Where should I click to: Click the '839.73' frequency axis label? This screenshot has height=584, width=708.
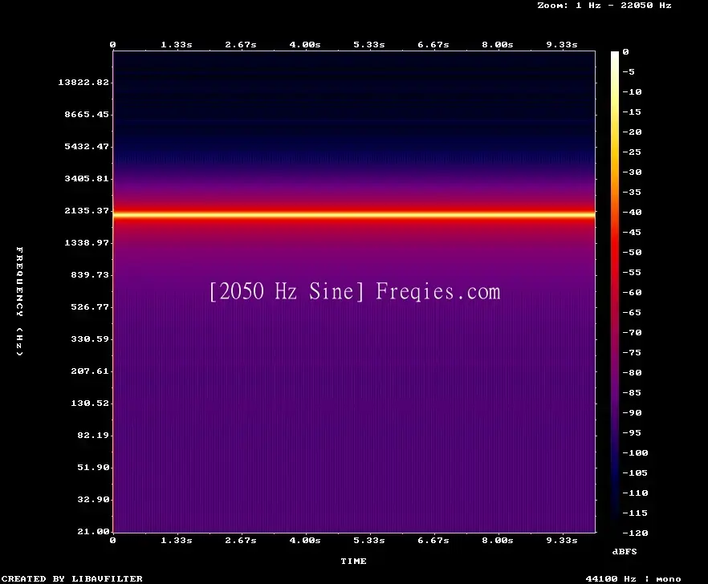tap(90, 274)
